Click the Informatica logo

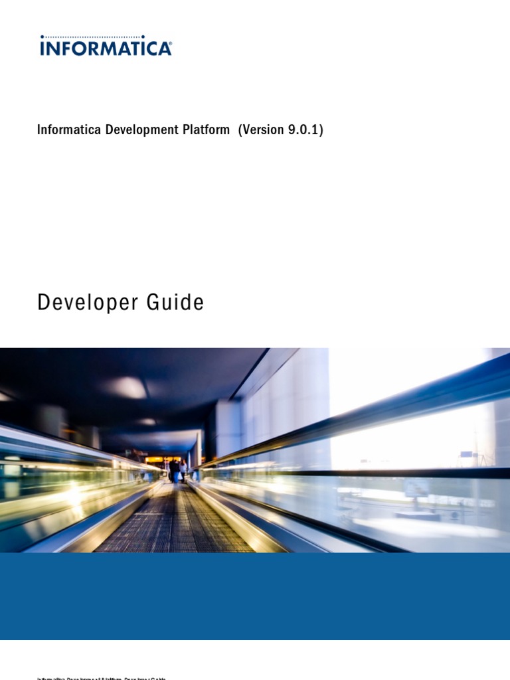pyautogui.click(x=106, y=46)
